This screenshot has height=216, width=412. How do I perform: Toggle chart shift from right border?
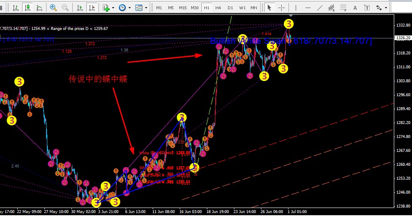pyautogui.click(x=92, y=8)
